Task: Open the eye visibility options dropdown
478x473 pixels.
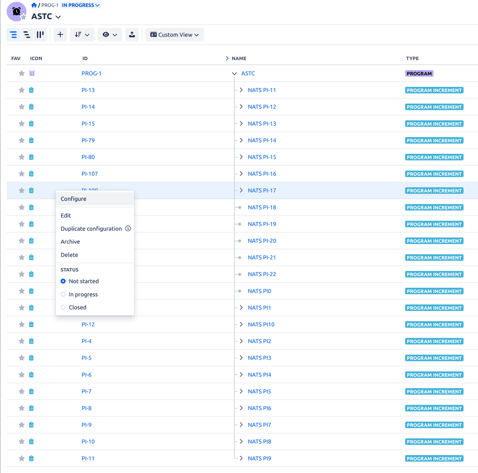Action: (110, 35)
